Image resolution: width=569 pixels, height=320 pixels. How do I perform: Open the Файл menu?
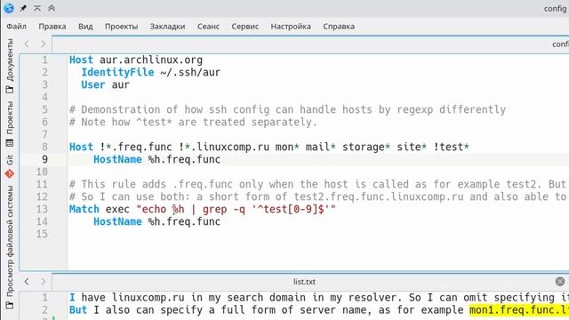click(x=16, y=27)
